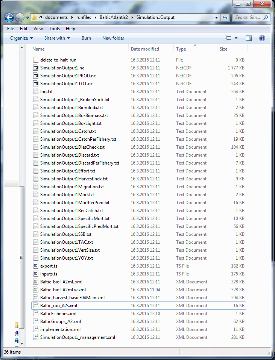Open the View menu
This screenshot has height=360, width=275.
(38, 29)
